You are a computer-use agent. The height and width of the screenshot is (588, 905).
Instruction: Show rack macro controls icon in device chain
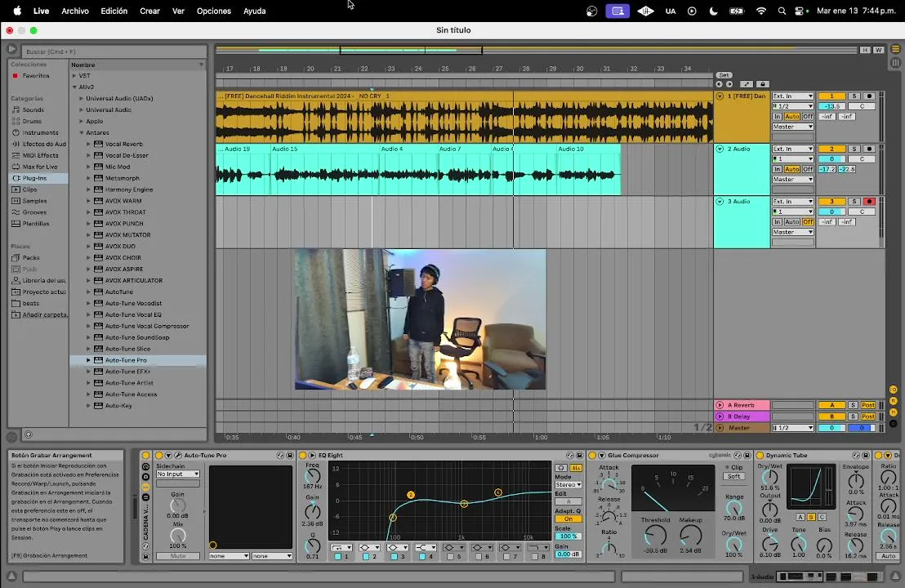(145, 467)
